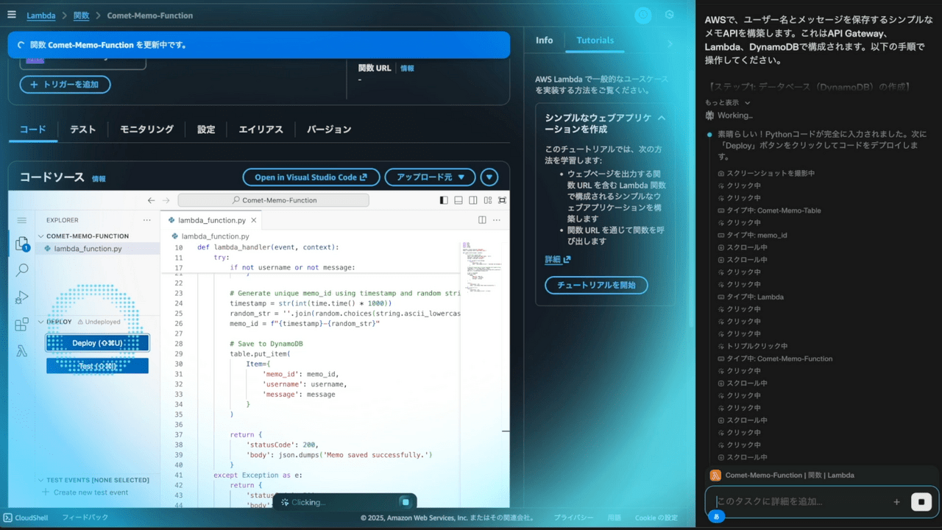
Task: Open the Explorer files icon in sidebar
Action: pos(21,244)
